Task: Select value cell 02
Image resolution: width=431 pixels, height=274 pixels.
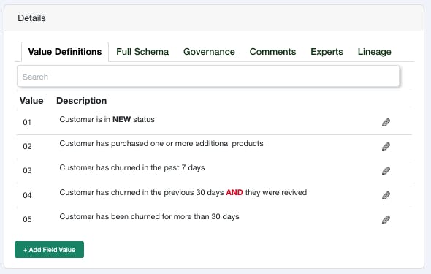Action: pos(27,146)
